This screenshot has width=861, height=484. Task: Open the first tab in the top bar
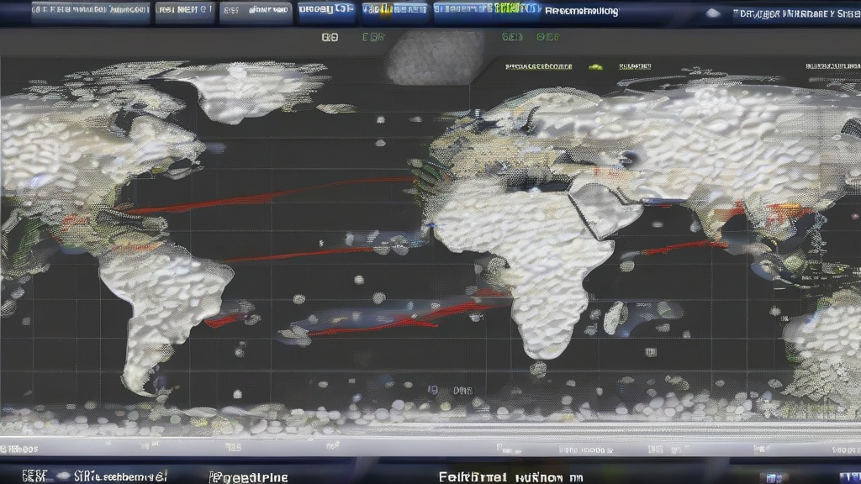click(x=91, y=12)
